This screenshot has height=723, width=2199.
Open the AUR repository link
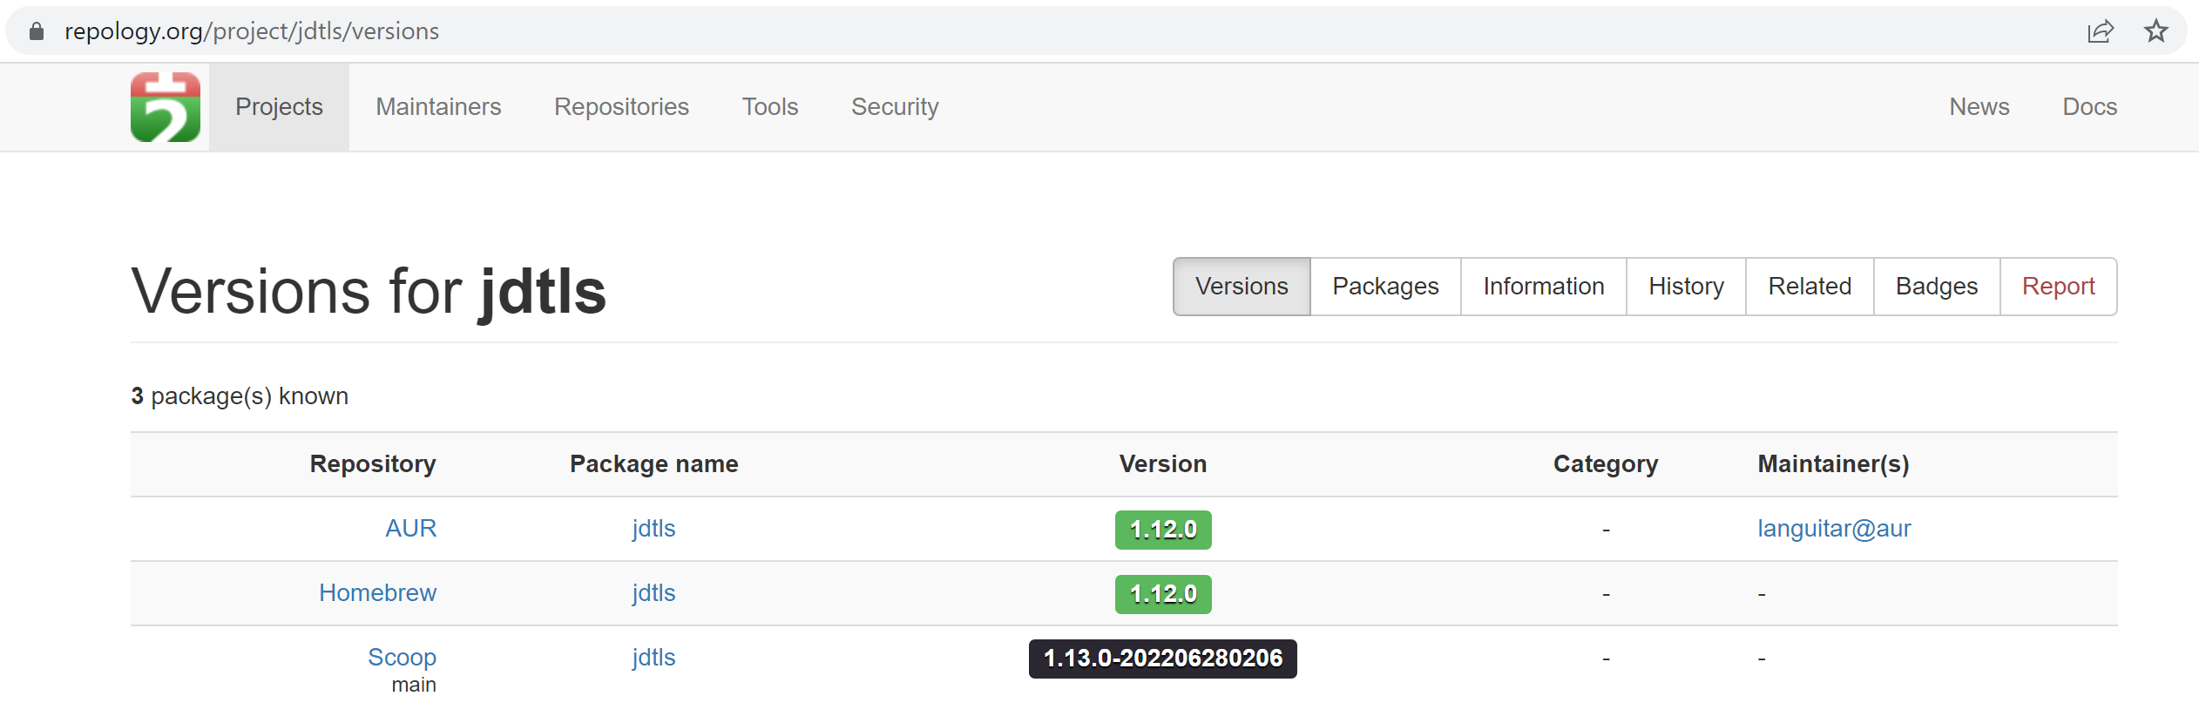pos(411,529)
